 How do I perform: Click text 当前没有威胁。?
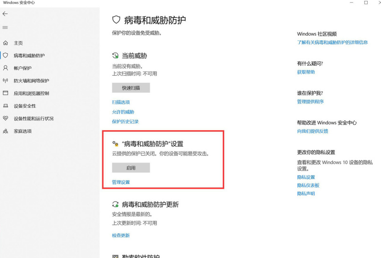point(127,67)
